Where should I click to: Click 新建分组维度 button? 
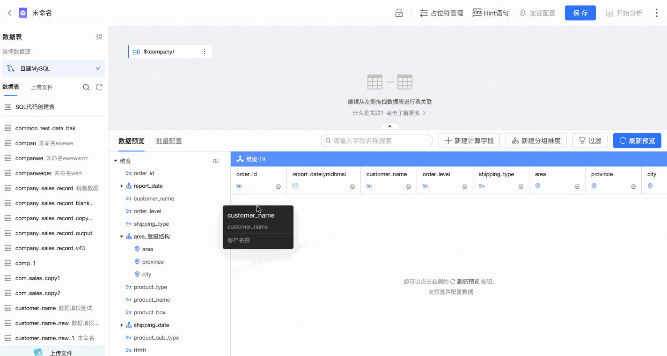point(536,141)
